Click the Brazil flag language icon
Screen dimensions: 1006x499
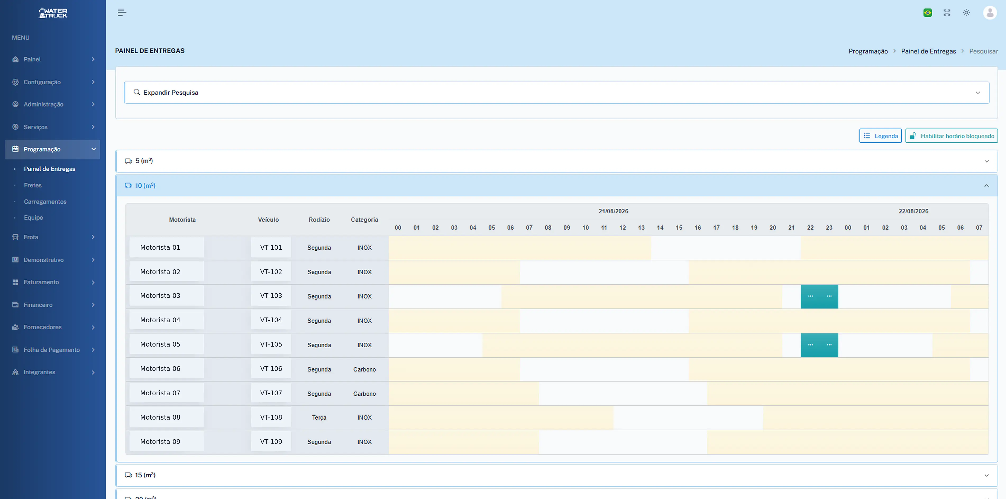[927, 13]
